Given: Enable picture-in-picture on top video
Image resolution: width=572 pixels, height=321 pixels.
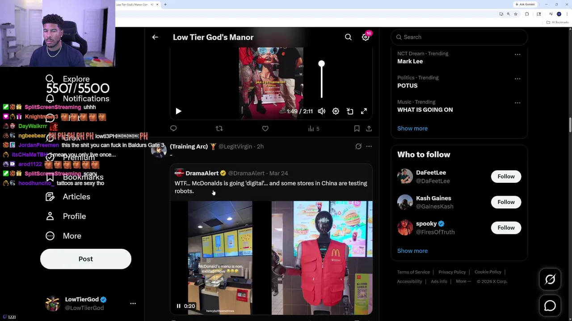Looking at the screenshot, I should [x=350, y=111].
